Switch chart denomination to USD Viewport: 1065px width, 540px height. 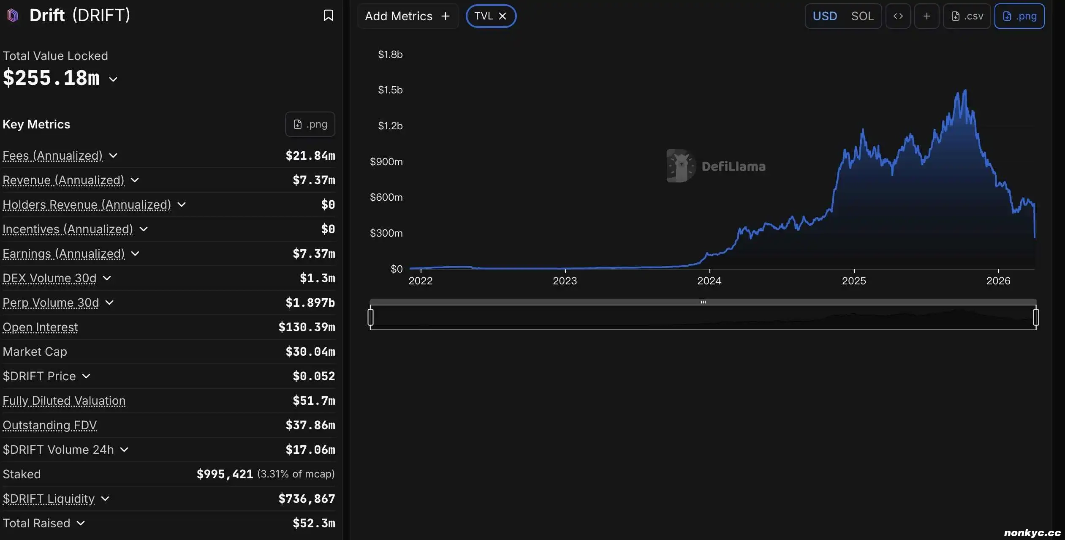(824, 16)
